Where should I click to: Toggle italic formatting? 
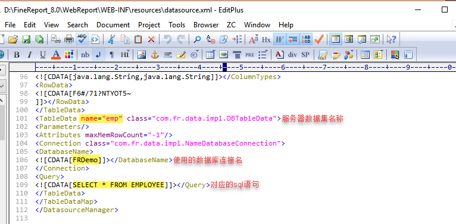point(30,55)
